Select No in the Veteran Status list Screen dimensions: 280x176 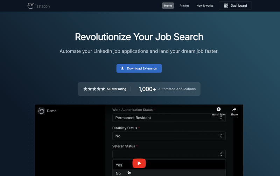169,173
